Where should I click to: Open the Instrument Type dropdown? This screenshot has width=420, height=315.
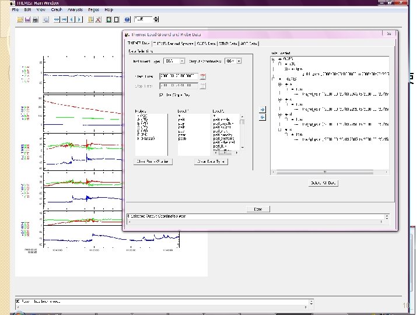coord(182,60)
